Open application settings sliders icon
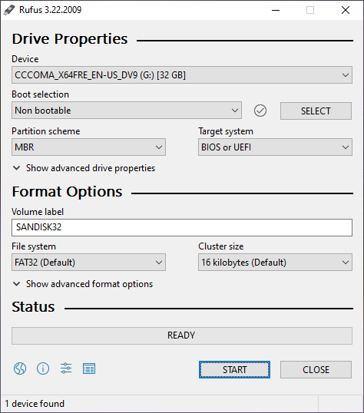 (66, 368)
